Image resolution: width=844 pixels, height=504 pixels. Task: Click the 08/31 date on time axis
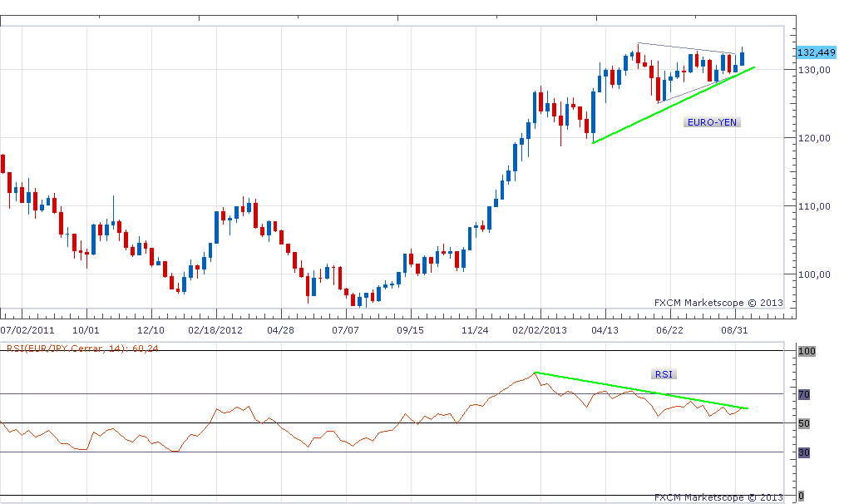click(x=733, y=330)
